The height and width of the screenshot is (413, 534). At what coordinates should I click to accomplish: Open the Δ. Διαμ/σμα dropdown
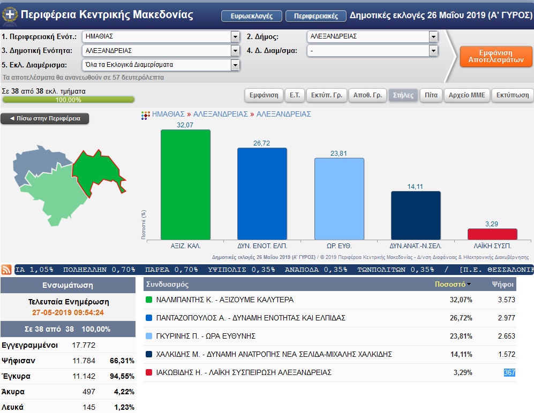pyautogui.click(x=372, y=51)
